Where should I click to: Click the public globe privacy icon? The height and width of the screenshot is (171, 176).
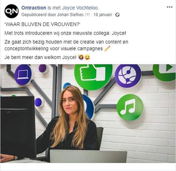(118, 15)
